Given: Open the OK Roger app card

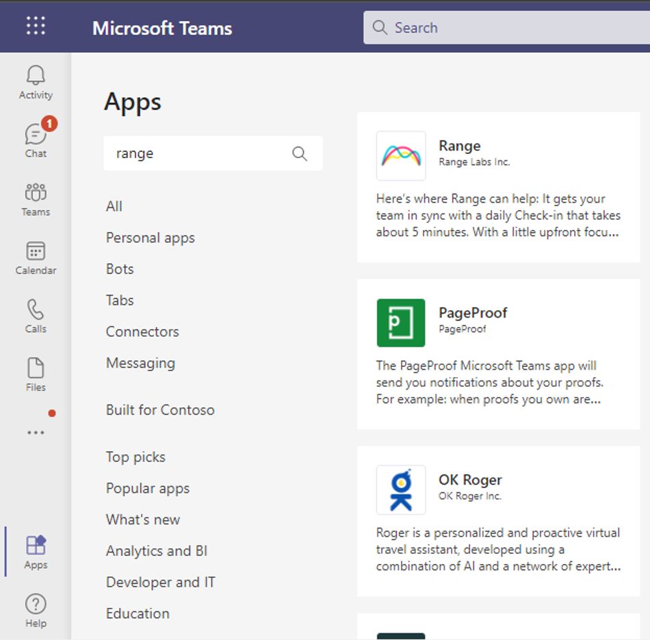Looking at the screenshot, I should coord(498,521).
